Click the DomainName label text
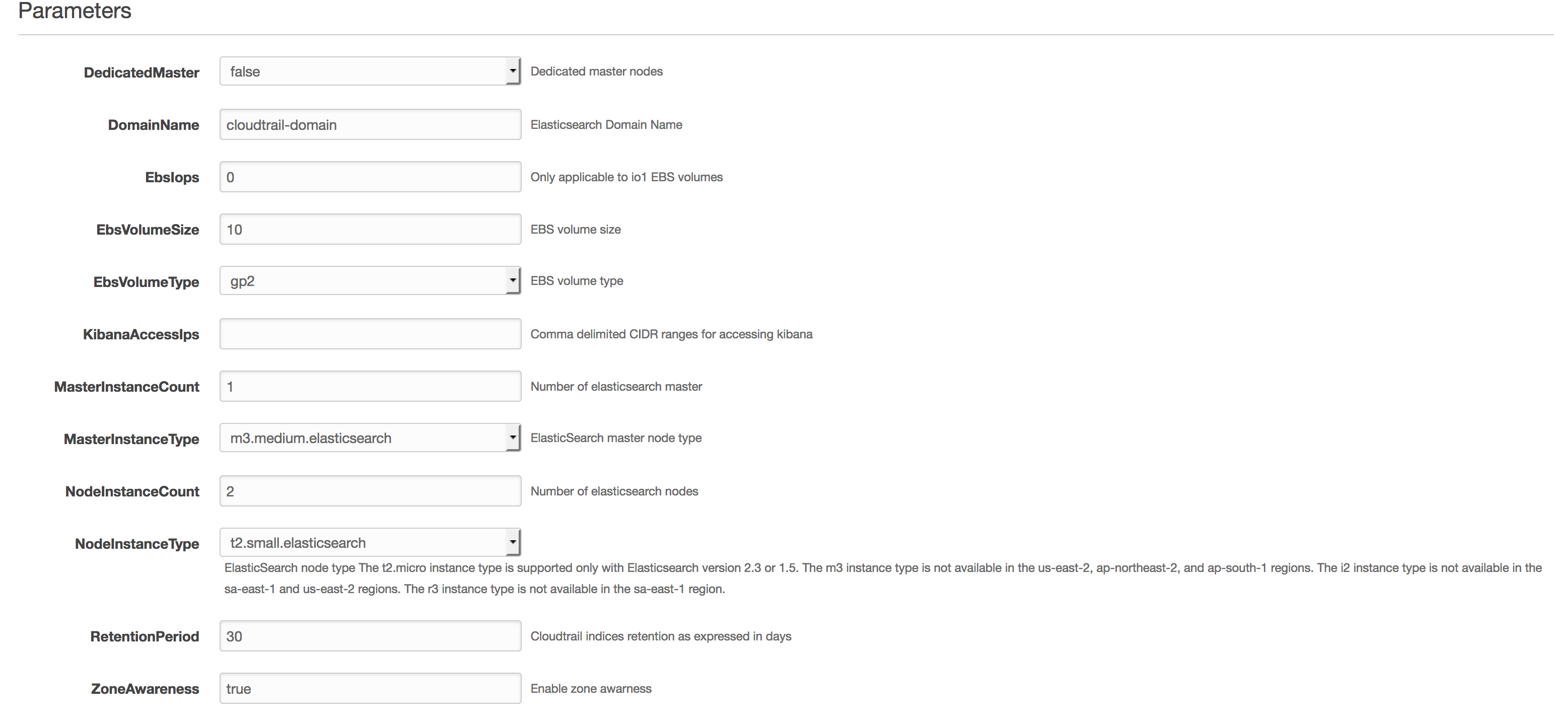Viewport: 1554px width, 722px height. click(153, 125)
